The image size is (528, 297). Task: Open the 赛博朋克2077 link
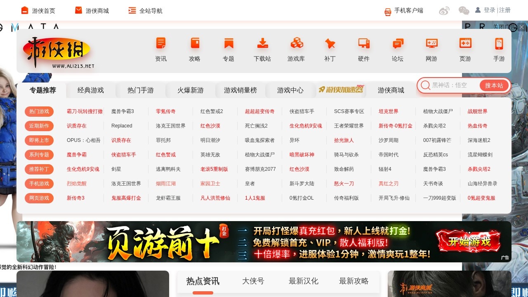click(x=260, y=169)
